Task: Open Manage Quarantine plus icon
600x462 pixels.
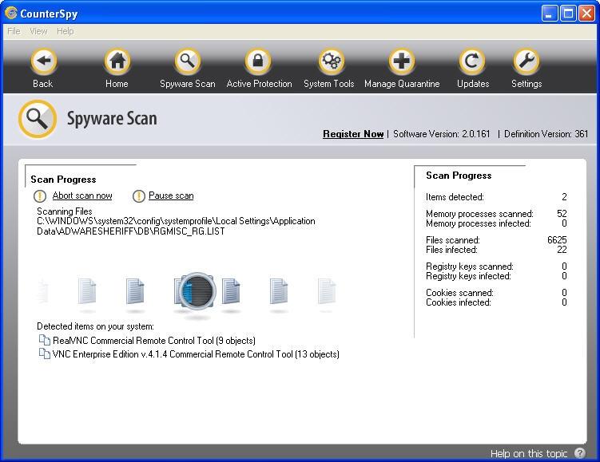Action: point(402,61)
